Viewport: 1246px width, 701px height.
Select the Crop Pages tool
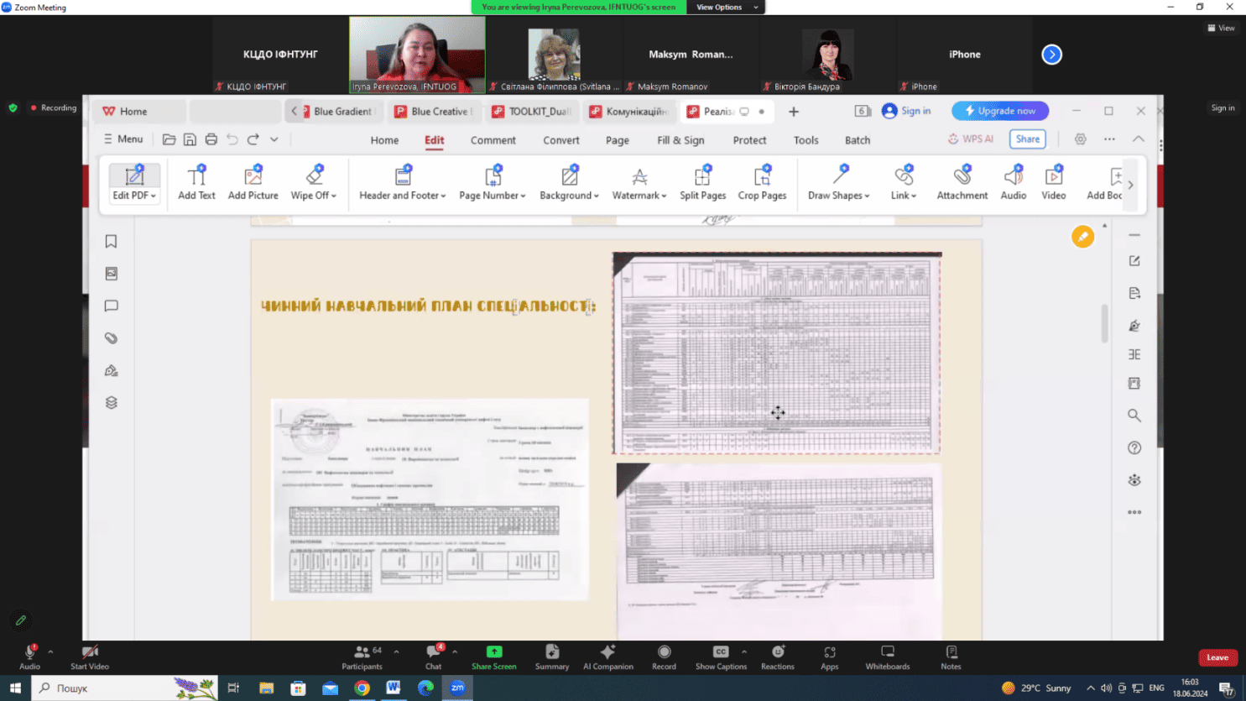point(762,182)
